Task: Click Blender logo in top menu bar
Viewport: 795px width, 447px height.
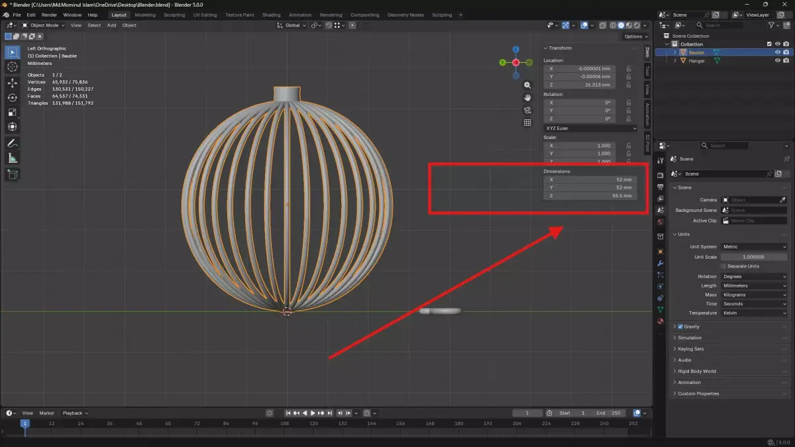Action: (6, 15)
